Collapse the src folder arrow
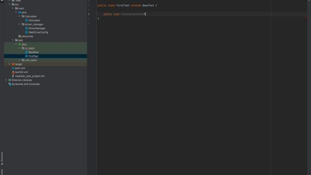Viewport: 311px width, 175px height. [9, 4]
